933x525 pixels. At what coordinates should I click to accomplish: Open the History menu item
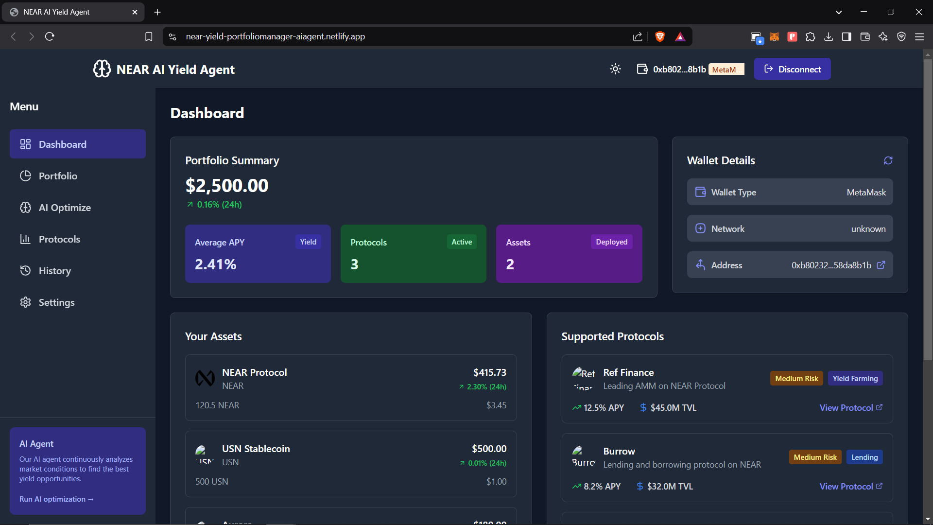(x=54, y=271)
